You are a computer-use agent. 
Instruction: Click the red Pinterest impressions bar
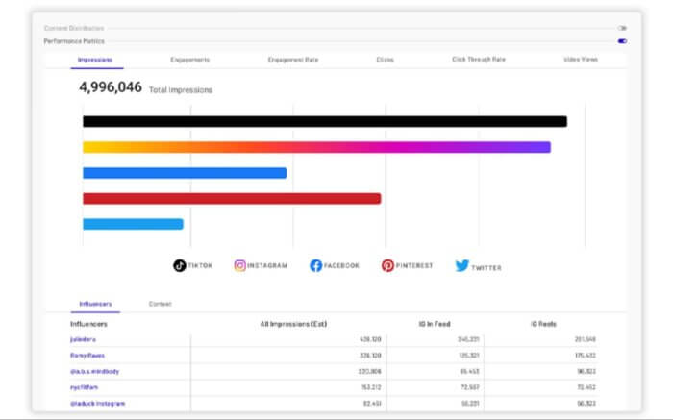click(x=232, y=198)
